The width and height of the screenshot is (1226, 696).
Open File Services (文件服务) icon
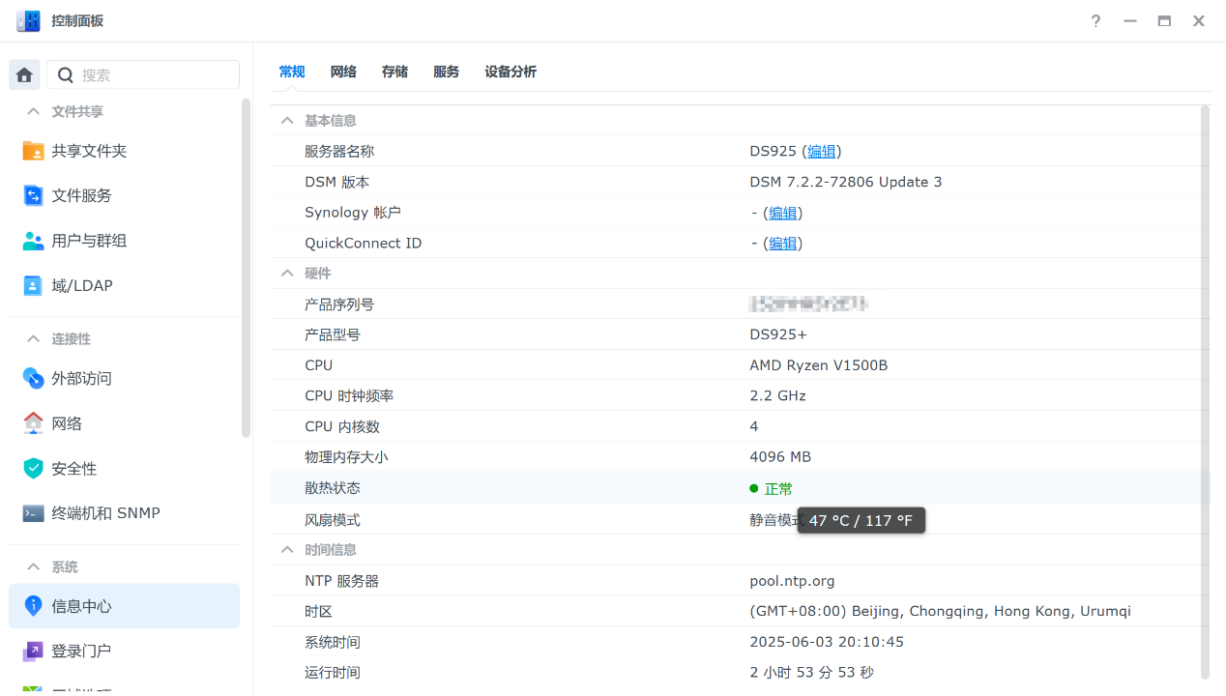coord(33,195)
